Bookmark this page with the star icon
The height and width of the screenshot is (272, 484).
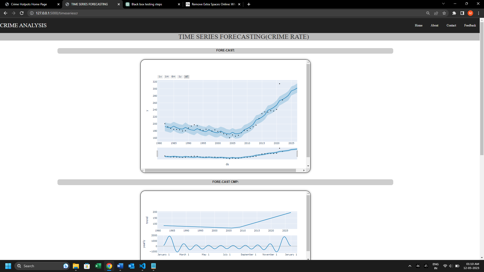[x=444, y=13]
